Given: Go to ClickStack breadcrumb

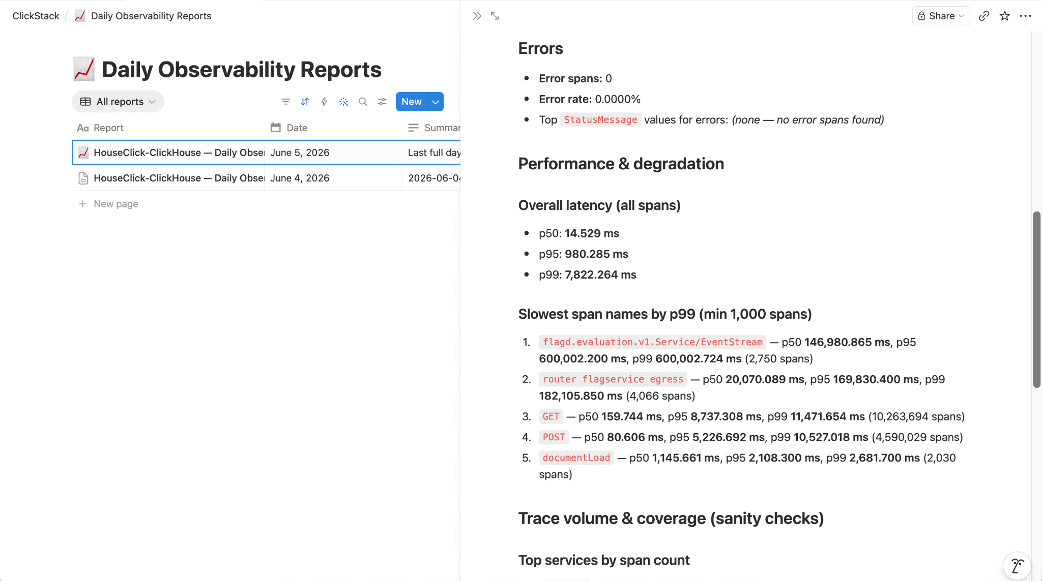Looking at the screenshot, I should [36, 16].
